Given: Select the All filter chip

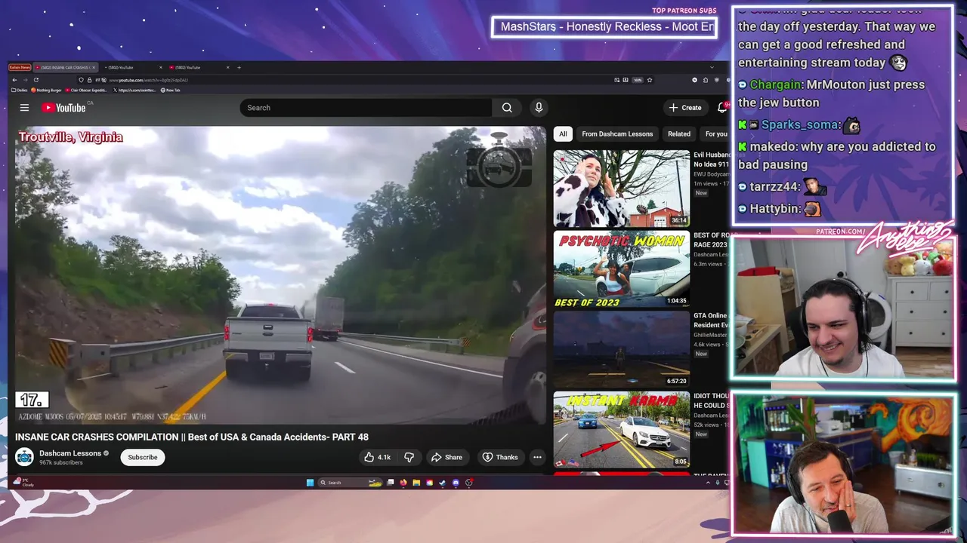Looking at the screenshot, I should [563, 134].
